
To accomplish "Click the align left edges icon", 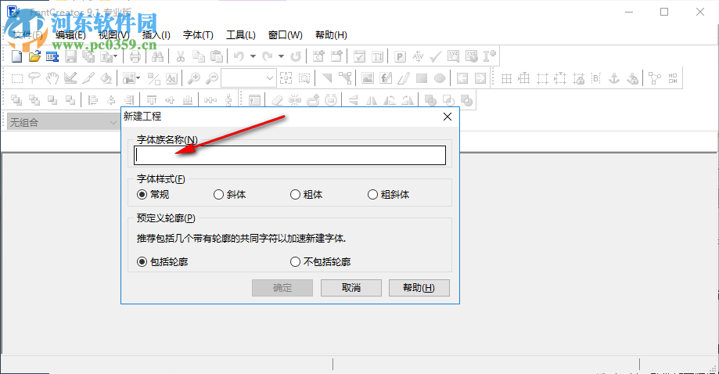I will pos(93,100).
